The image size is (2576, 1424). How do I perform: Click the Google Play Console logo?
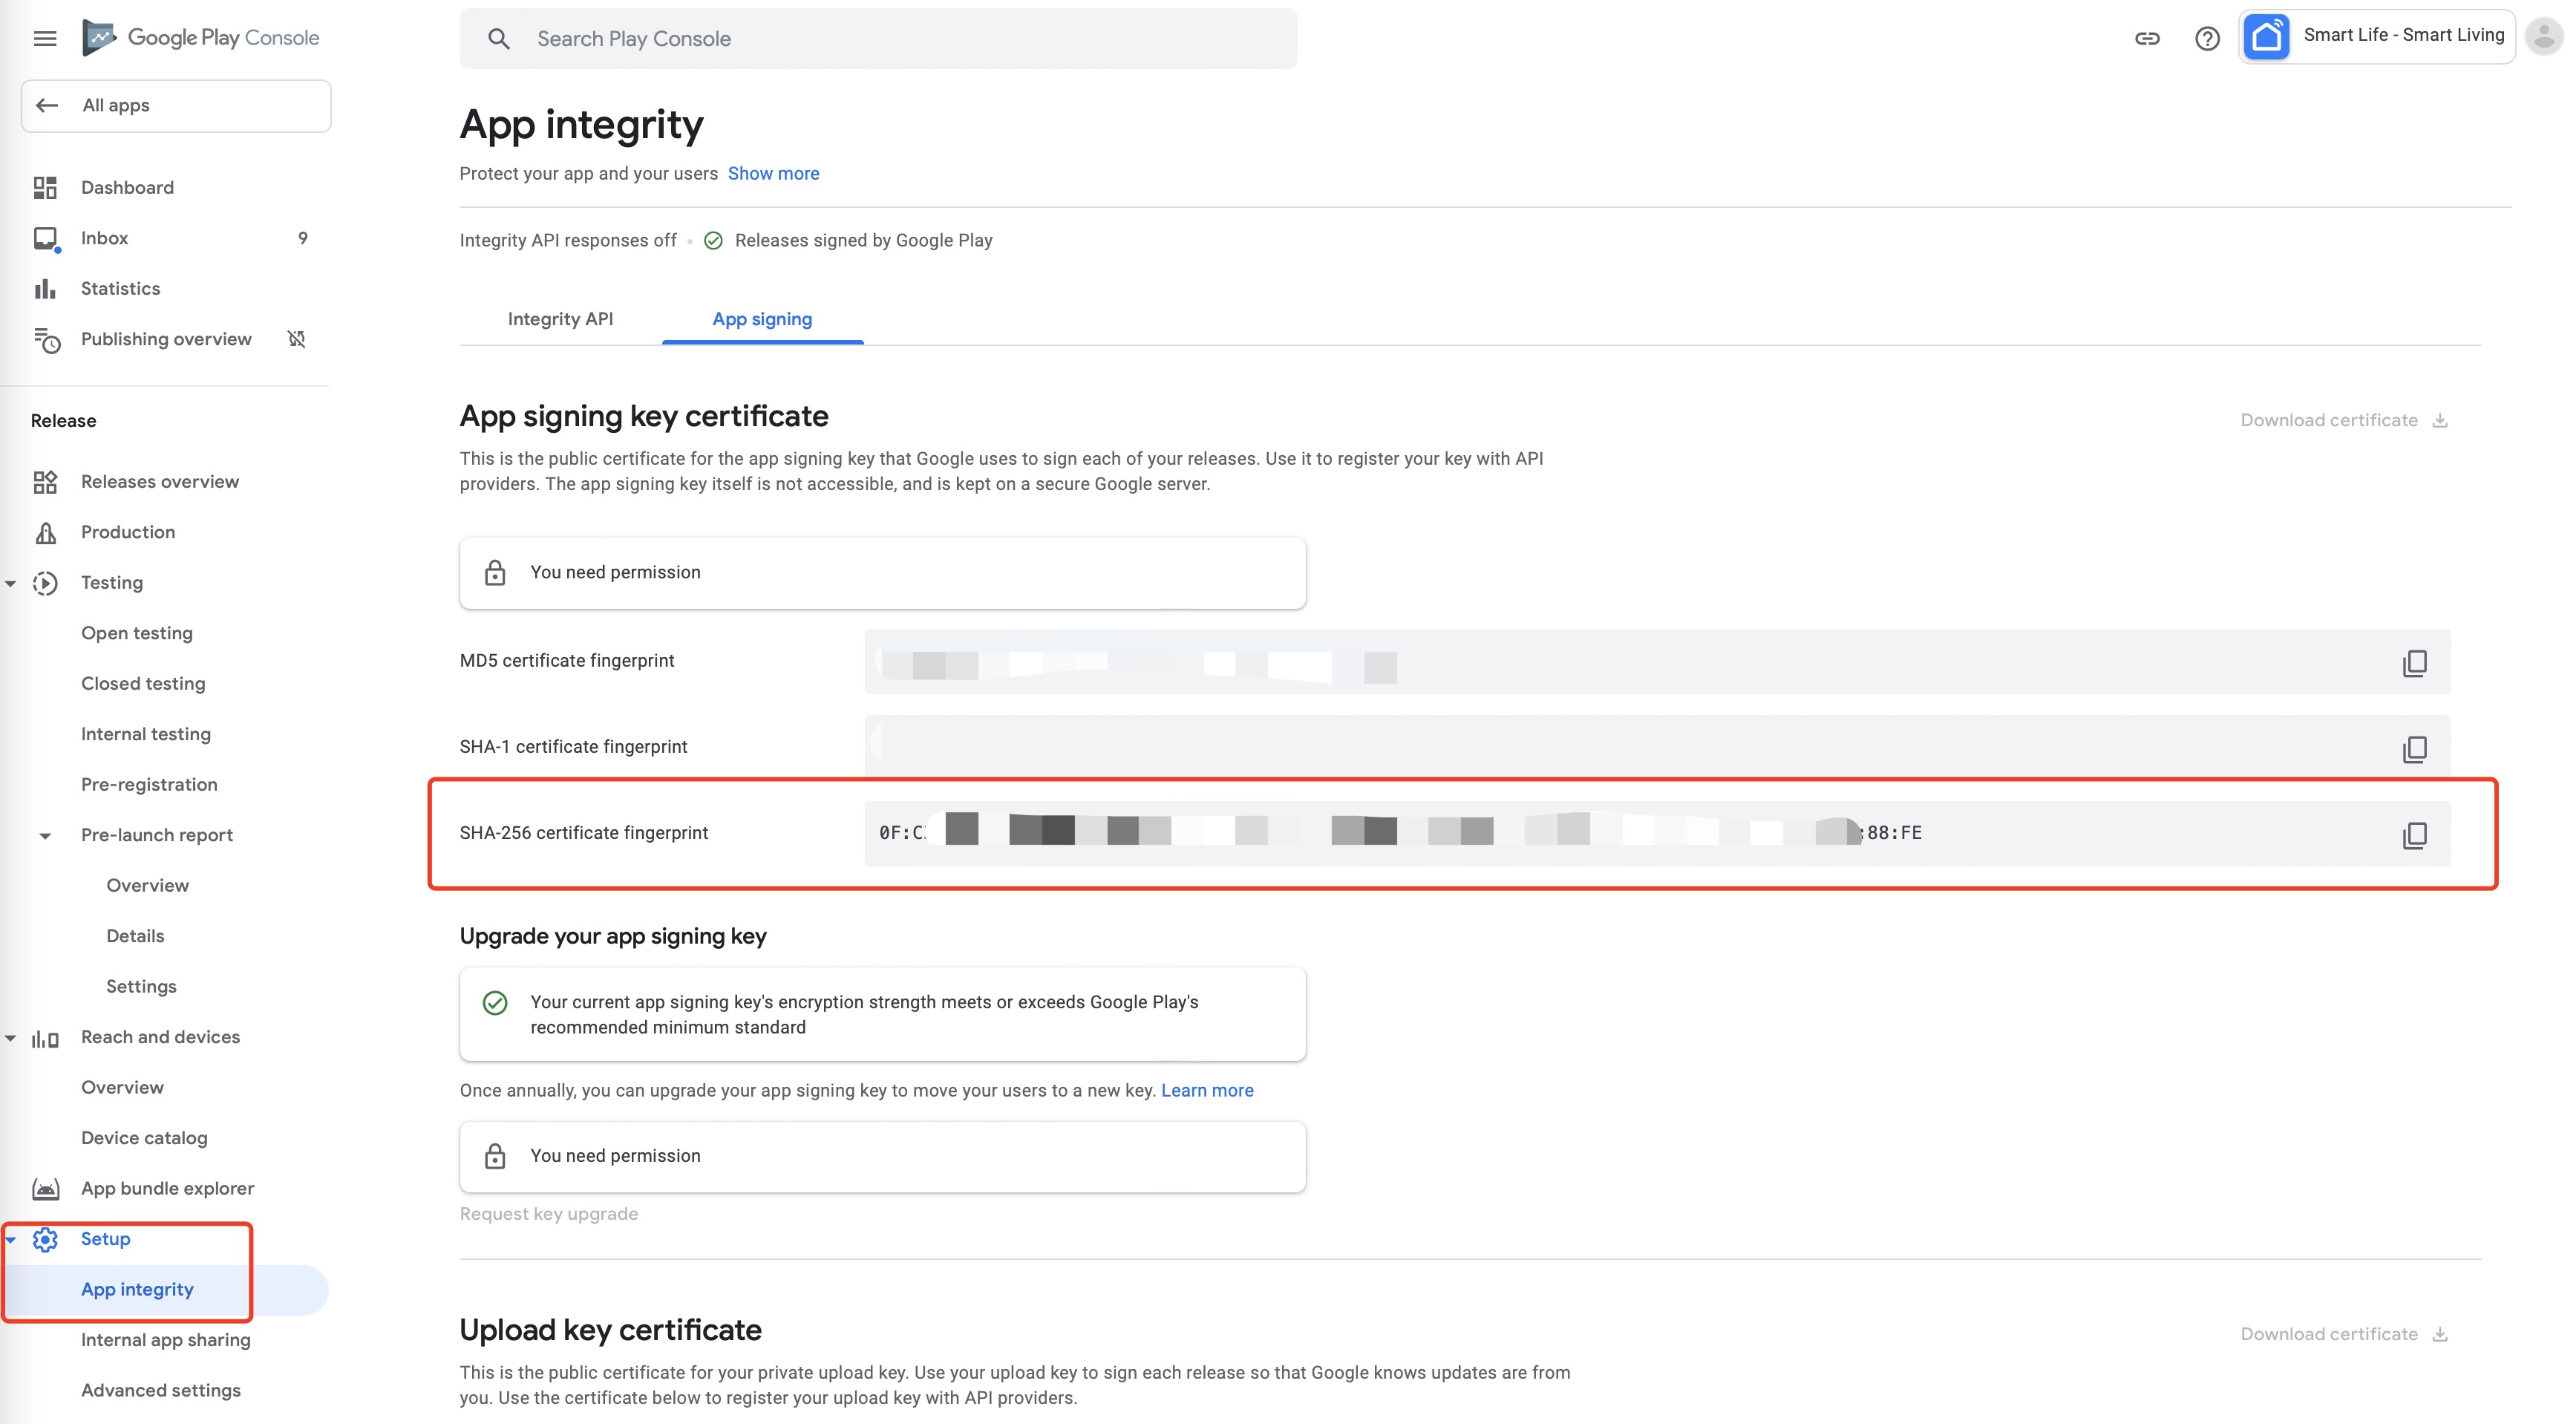click(x=201, y=38)
